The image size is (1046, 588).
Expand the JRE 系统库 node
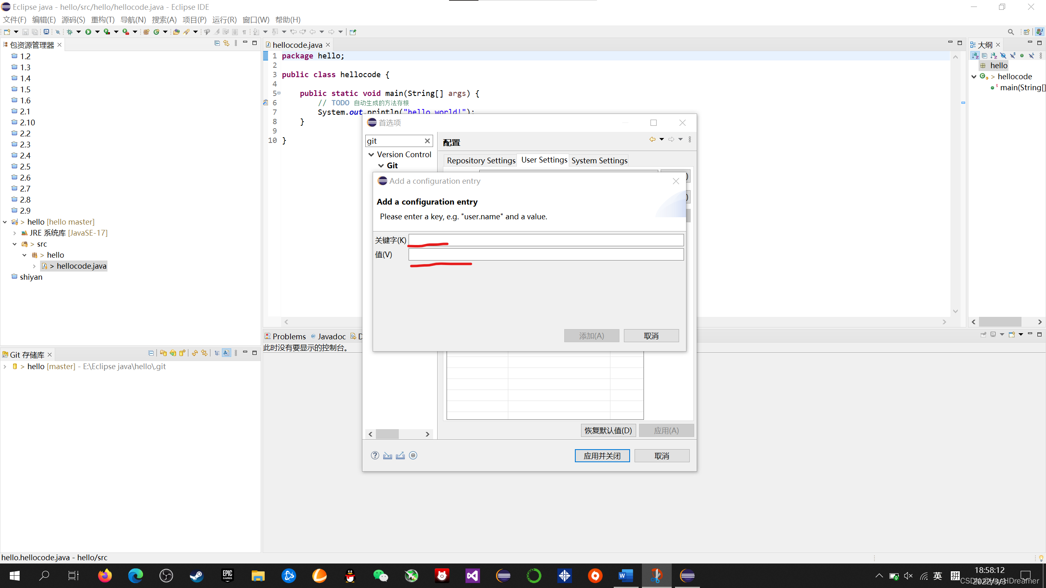point(15,233)
